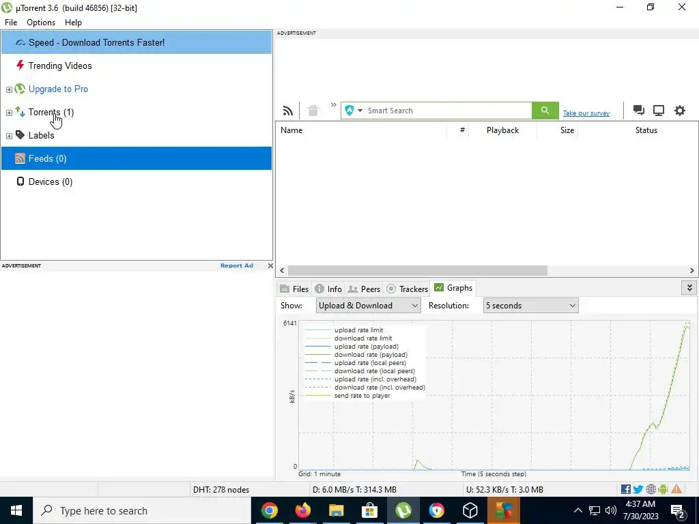This screenshot has height=524, width=699.
Task: Click the warning triangle status icon
Action: pos(676,489)
